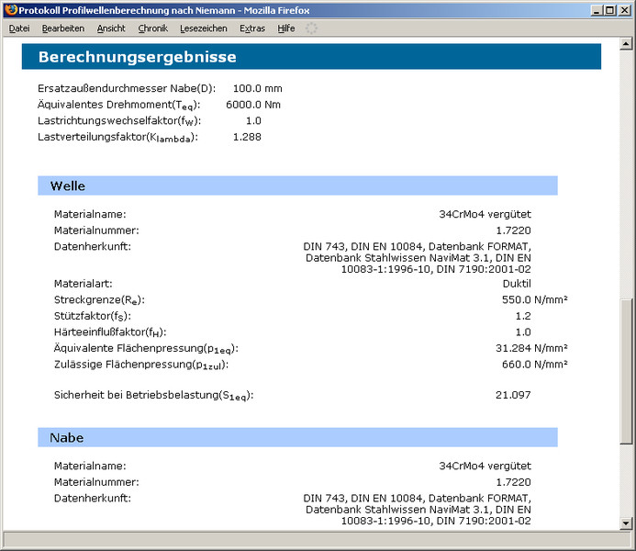Click the Berechnungsergebnisse heading
636x551 pixels.
[138, 57]
